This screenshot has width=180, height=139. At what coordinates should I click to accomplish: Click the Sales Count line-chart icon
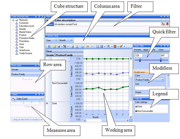(14, 99)
